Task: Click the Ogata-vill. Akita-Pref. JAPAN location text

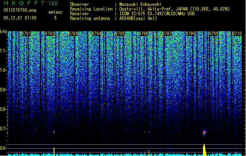Action: (174, 9)
